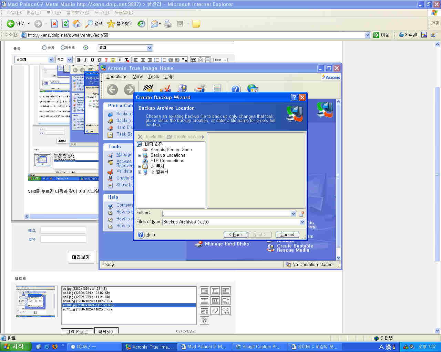441x352 pixels.
Task: Open Manage Hard Disks in Acronis
Action: point(222,244)
